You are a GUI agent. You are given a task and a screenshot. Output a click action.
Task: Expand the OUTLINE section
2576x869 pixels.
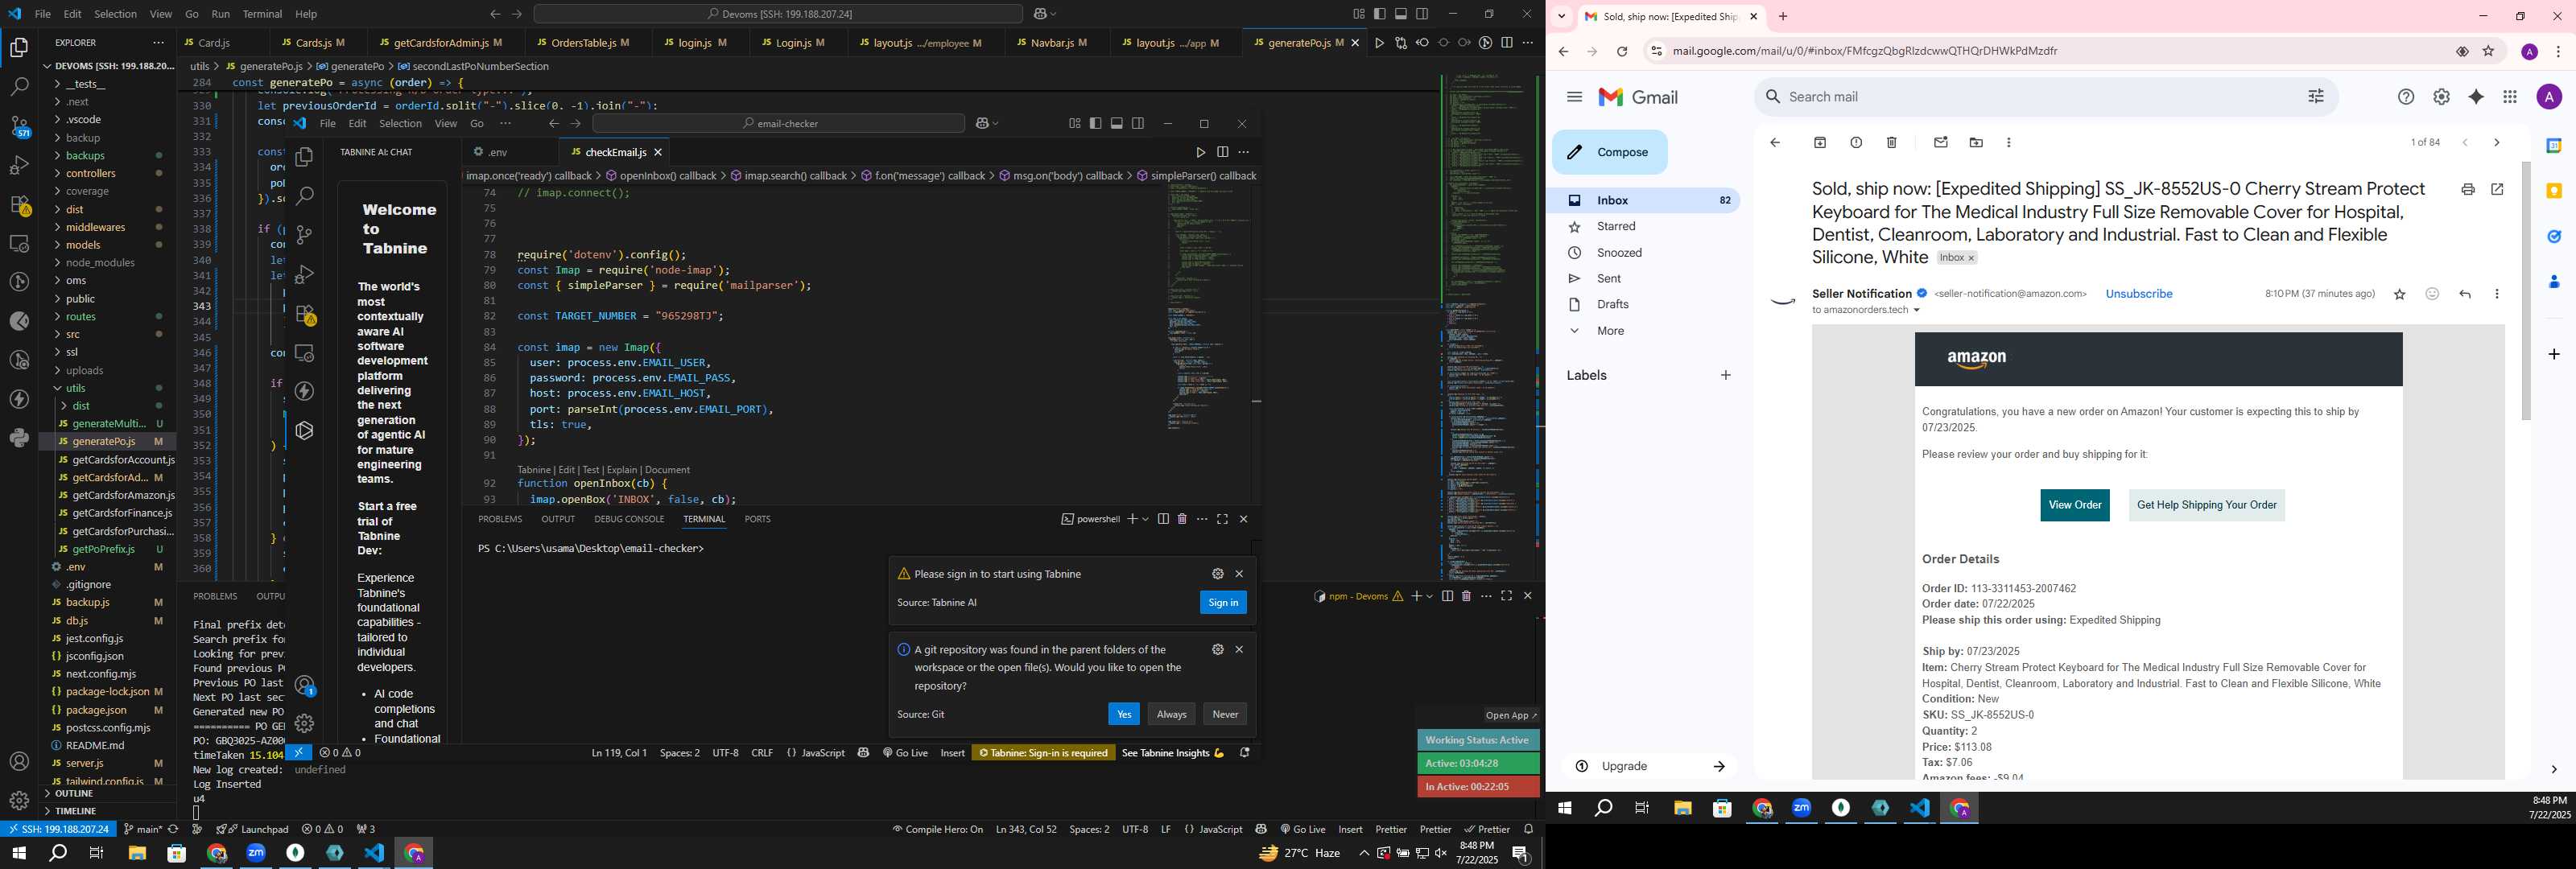[108, 793]
